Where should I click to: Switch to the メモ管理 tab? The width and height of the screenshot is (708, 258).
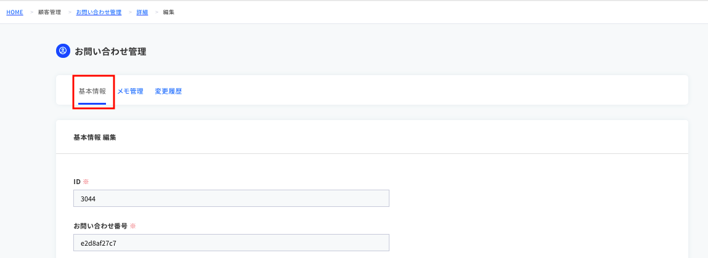[130, 91]
